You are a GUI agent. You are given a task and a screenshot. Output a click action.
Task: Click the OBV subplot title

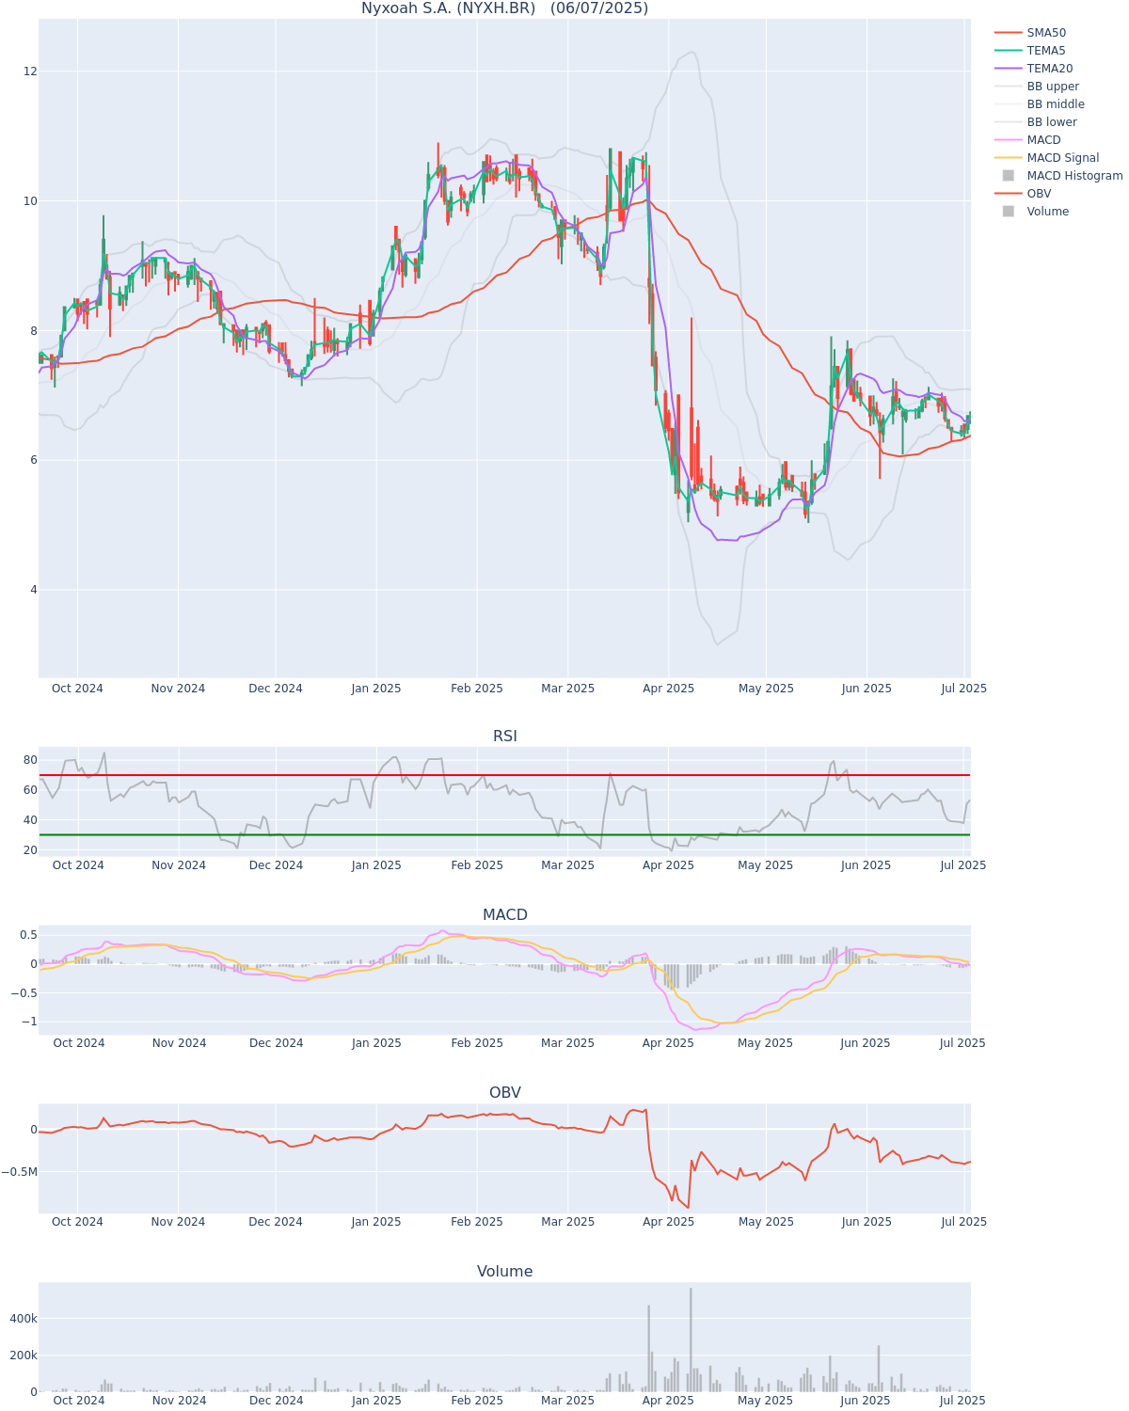505,1093
